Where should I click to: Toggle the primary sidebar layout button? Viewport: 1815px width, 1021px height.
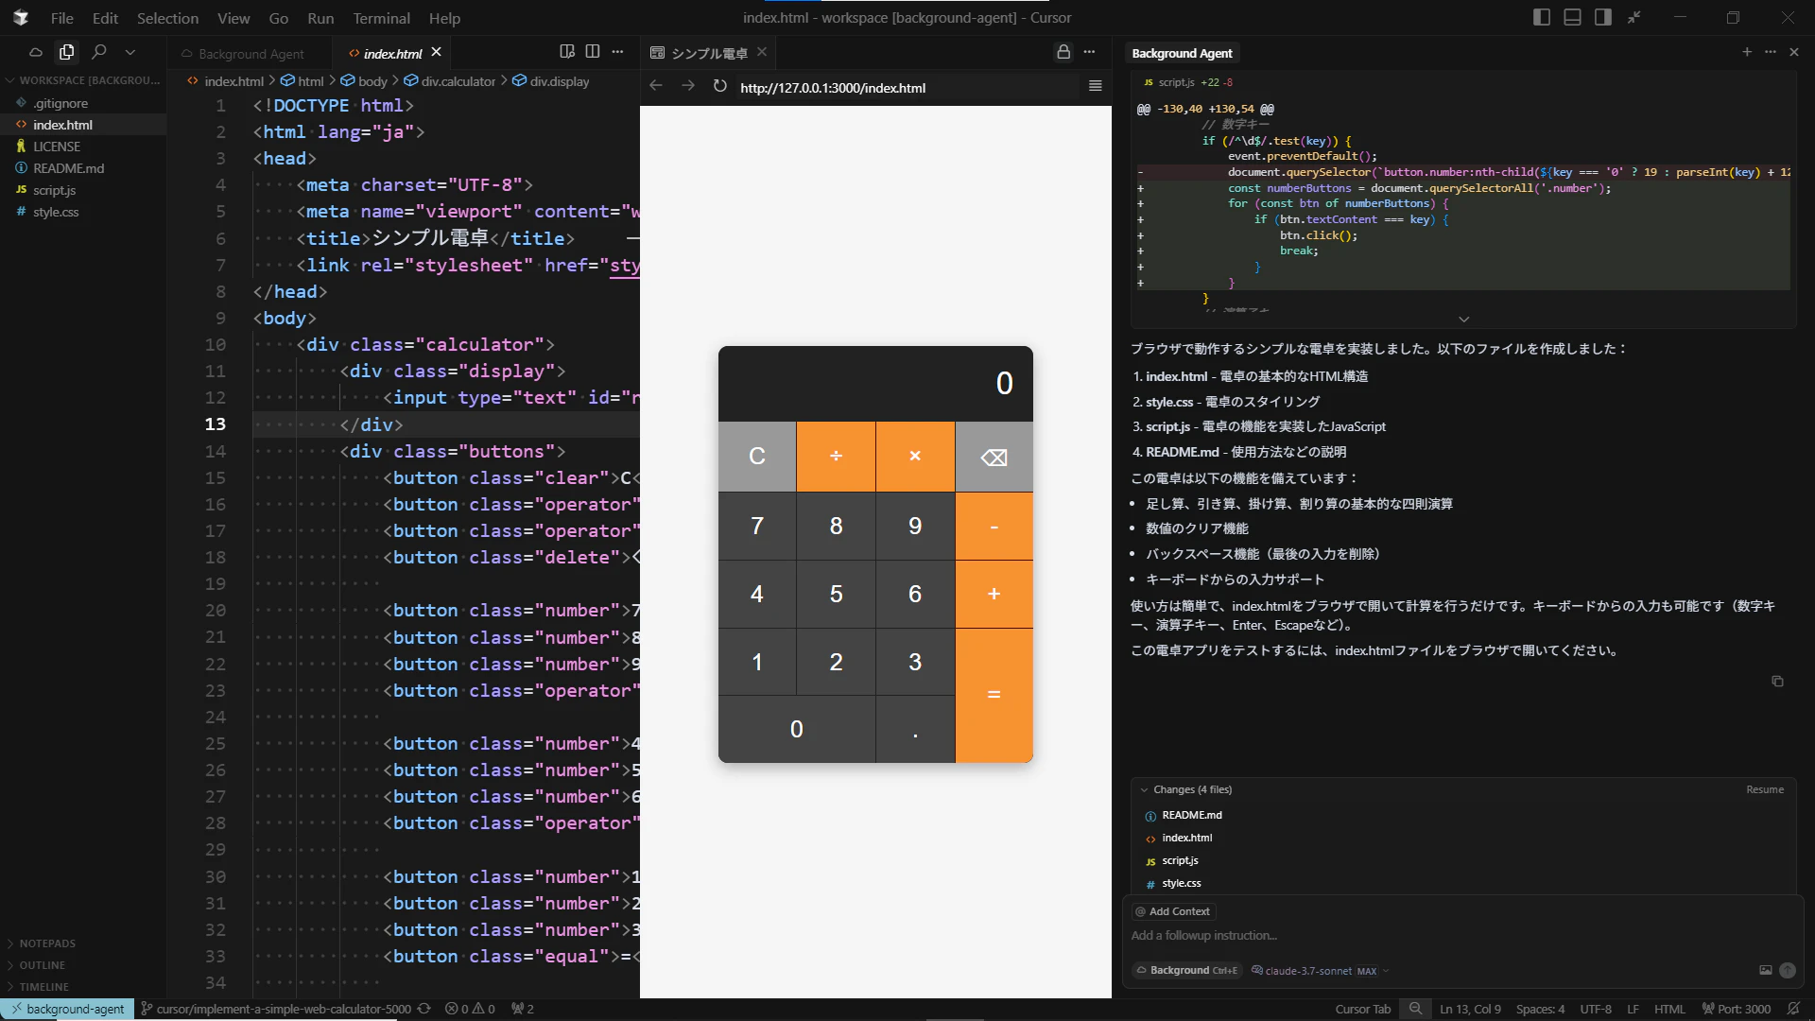coord(1542,17)
